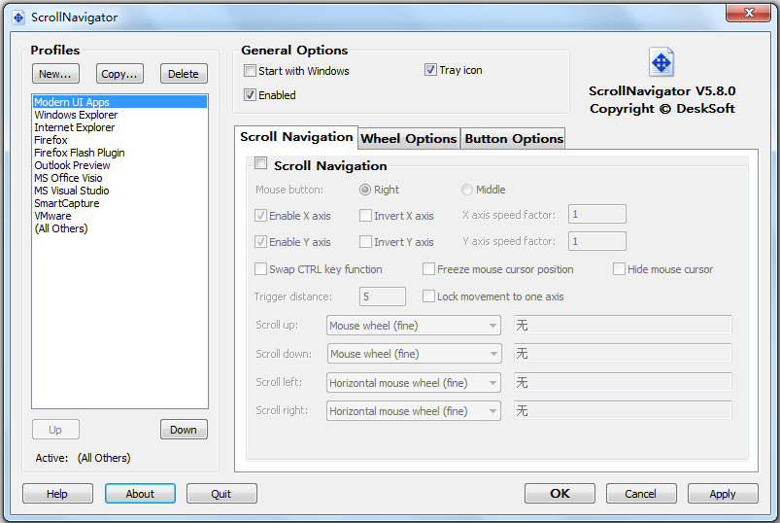Click the X axis speed factor field

pyautogui.click(x=597, y=215)
